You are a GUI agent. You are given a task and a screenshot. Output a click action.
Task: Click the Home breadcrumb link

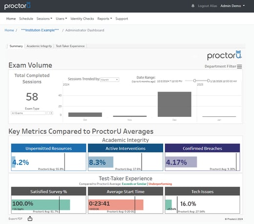(9, 30)
